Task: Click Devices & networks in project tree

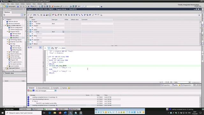Action: (x=14, y=23)
